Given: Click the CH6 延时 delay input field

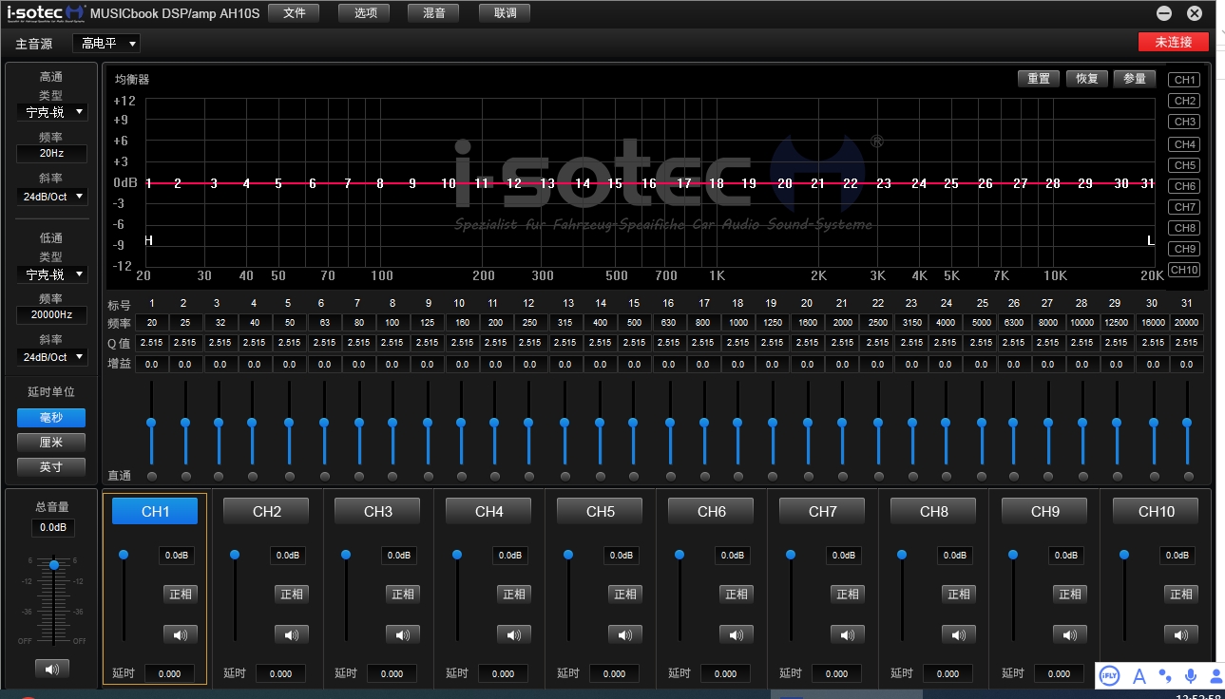Looking at the screenshot, I should click(x=725, y=673).
